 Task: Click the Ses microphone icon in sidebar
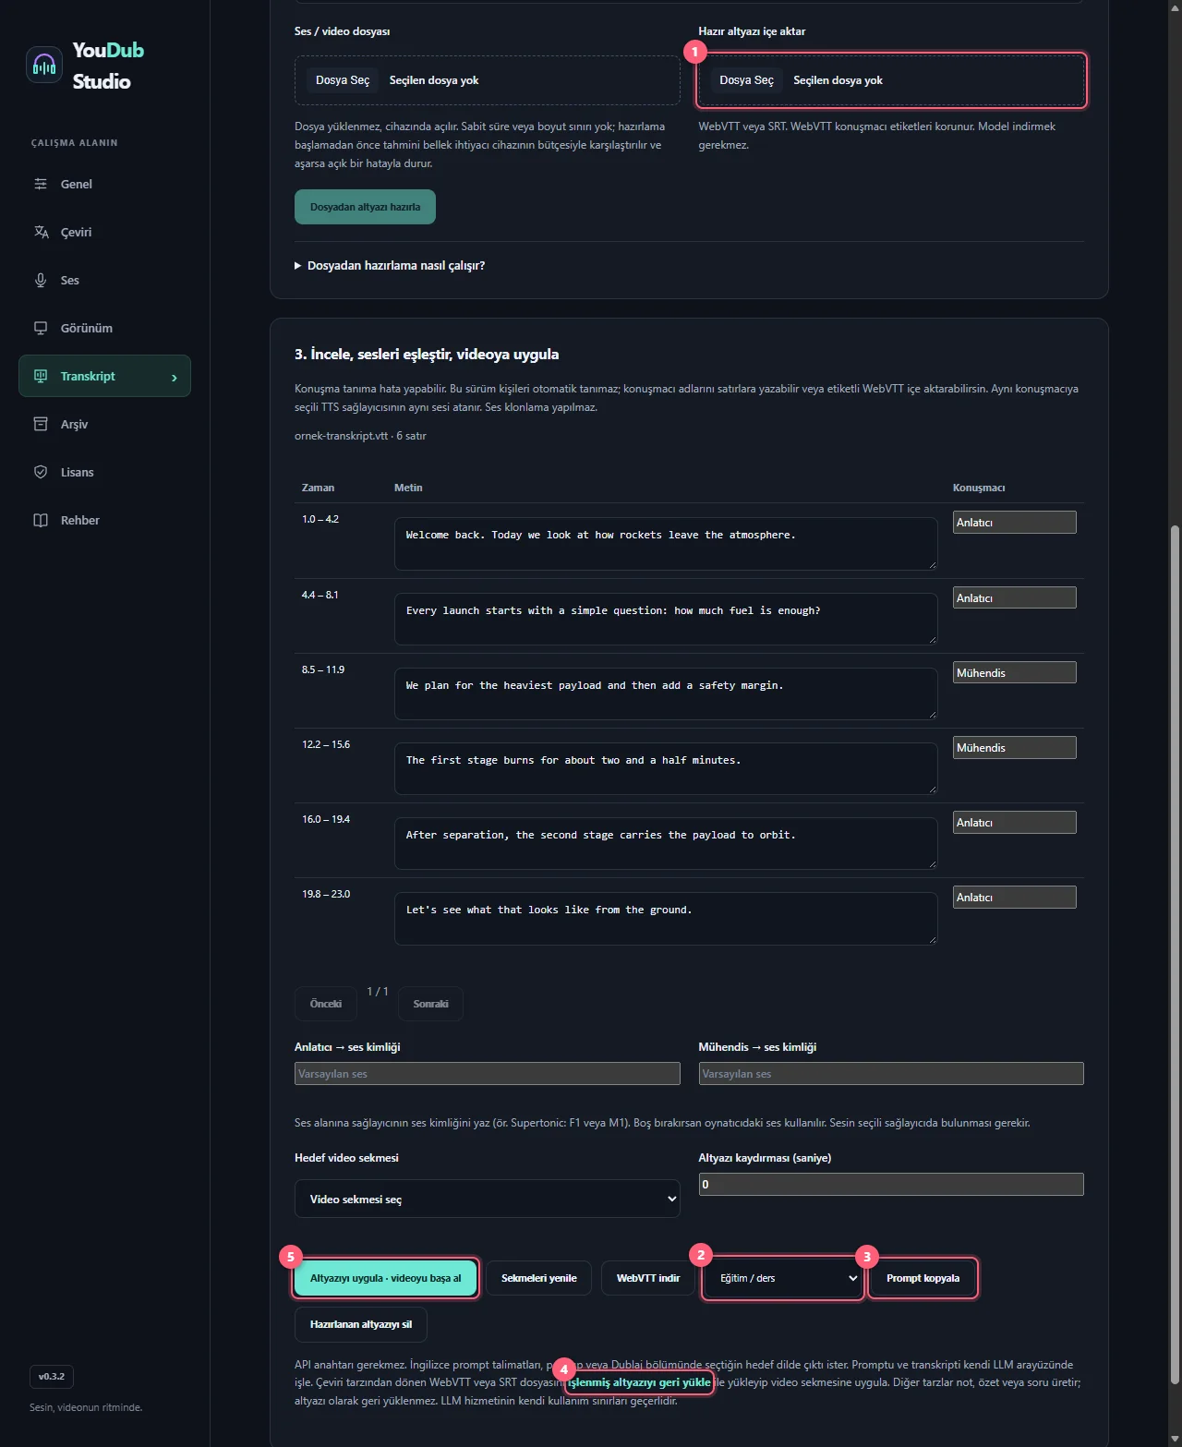click(x=41, y=280)
